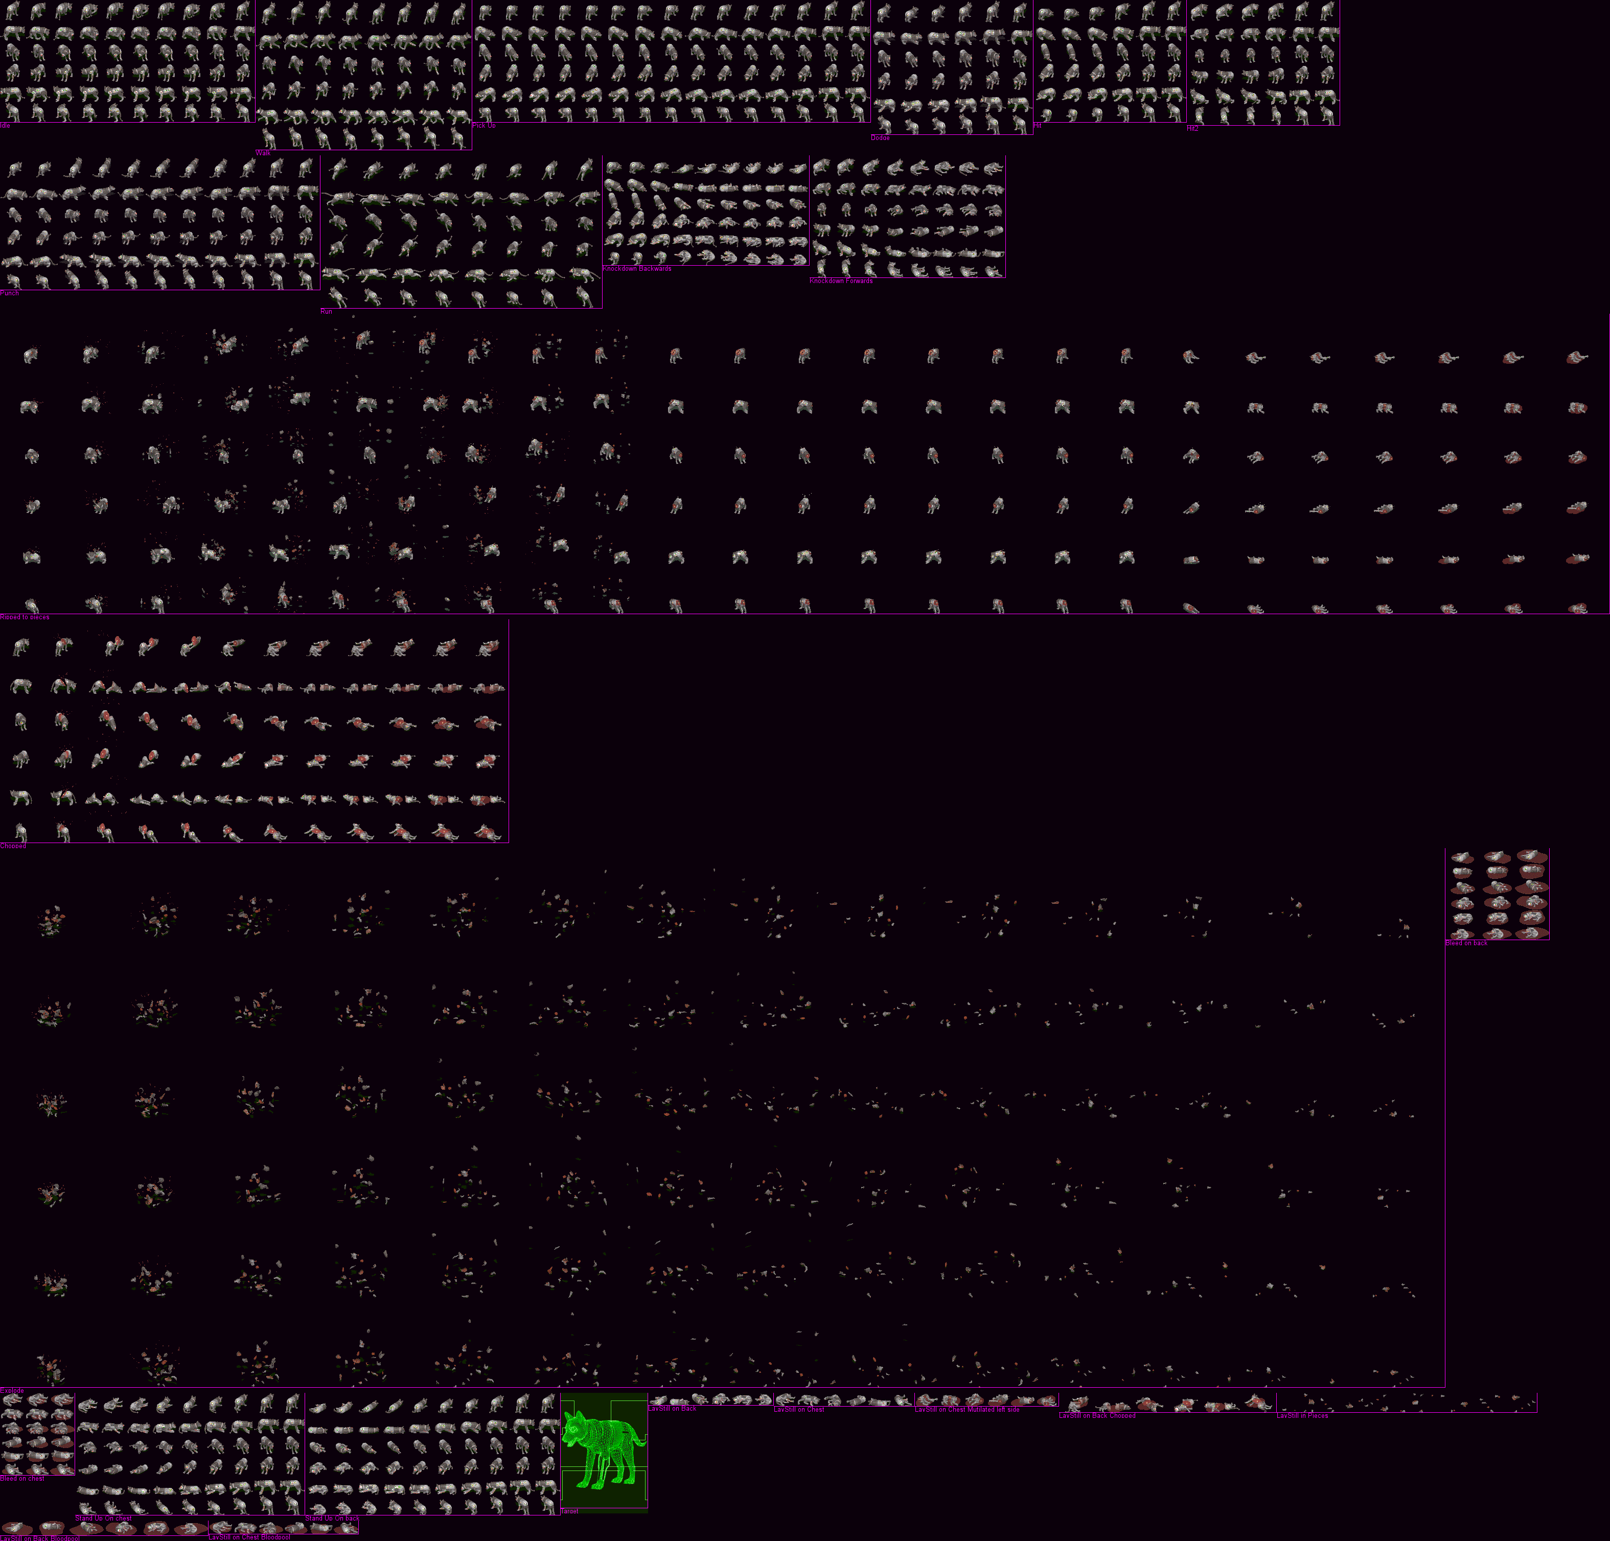The height and width of the screenshot is (1541, 1610).
Task: Click the 'Explode' animation label
Action: (x=12, y=1391)
